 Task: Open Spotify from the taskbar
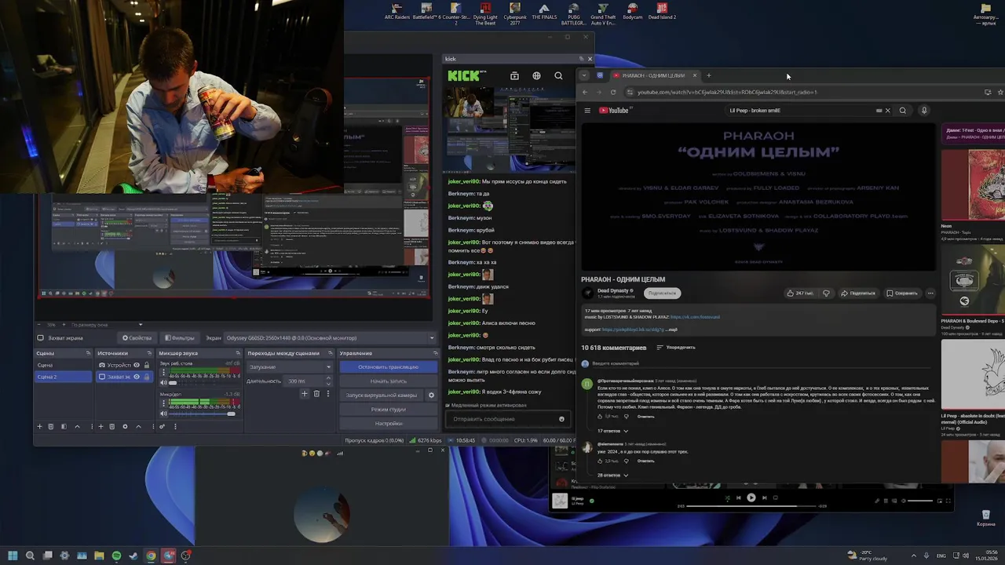(116, 556)
